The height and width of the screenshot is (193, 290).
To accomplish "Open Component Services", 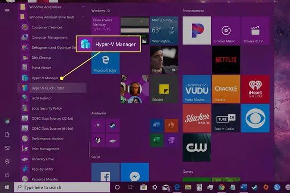I will (x=52, y=27).
